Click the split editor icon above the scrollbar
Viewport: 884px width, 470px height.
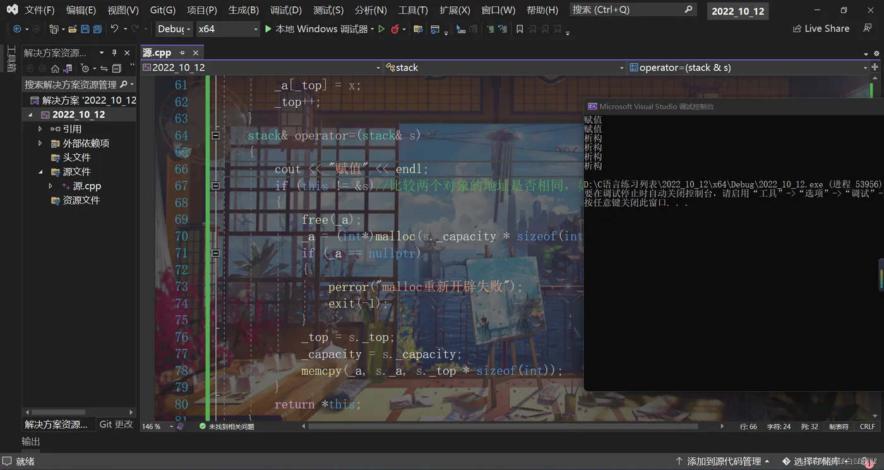pyautogui.click(x=875, y=68)
